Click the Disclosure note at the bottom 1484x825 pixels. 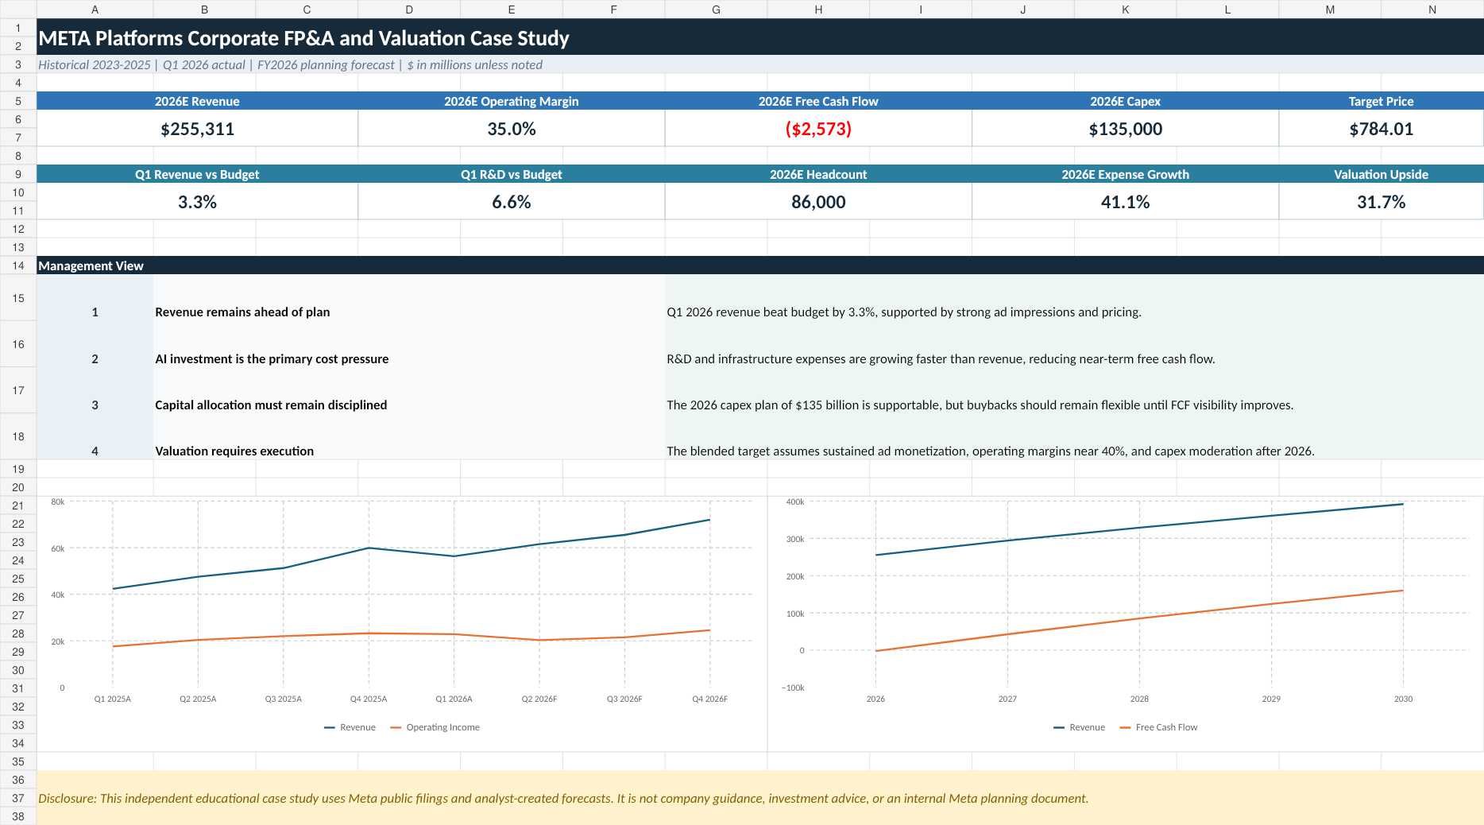pyautogui.click(x=760, y=798)
